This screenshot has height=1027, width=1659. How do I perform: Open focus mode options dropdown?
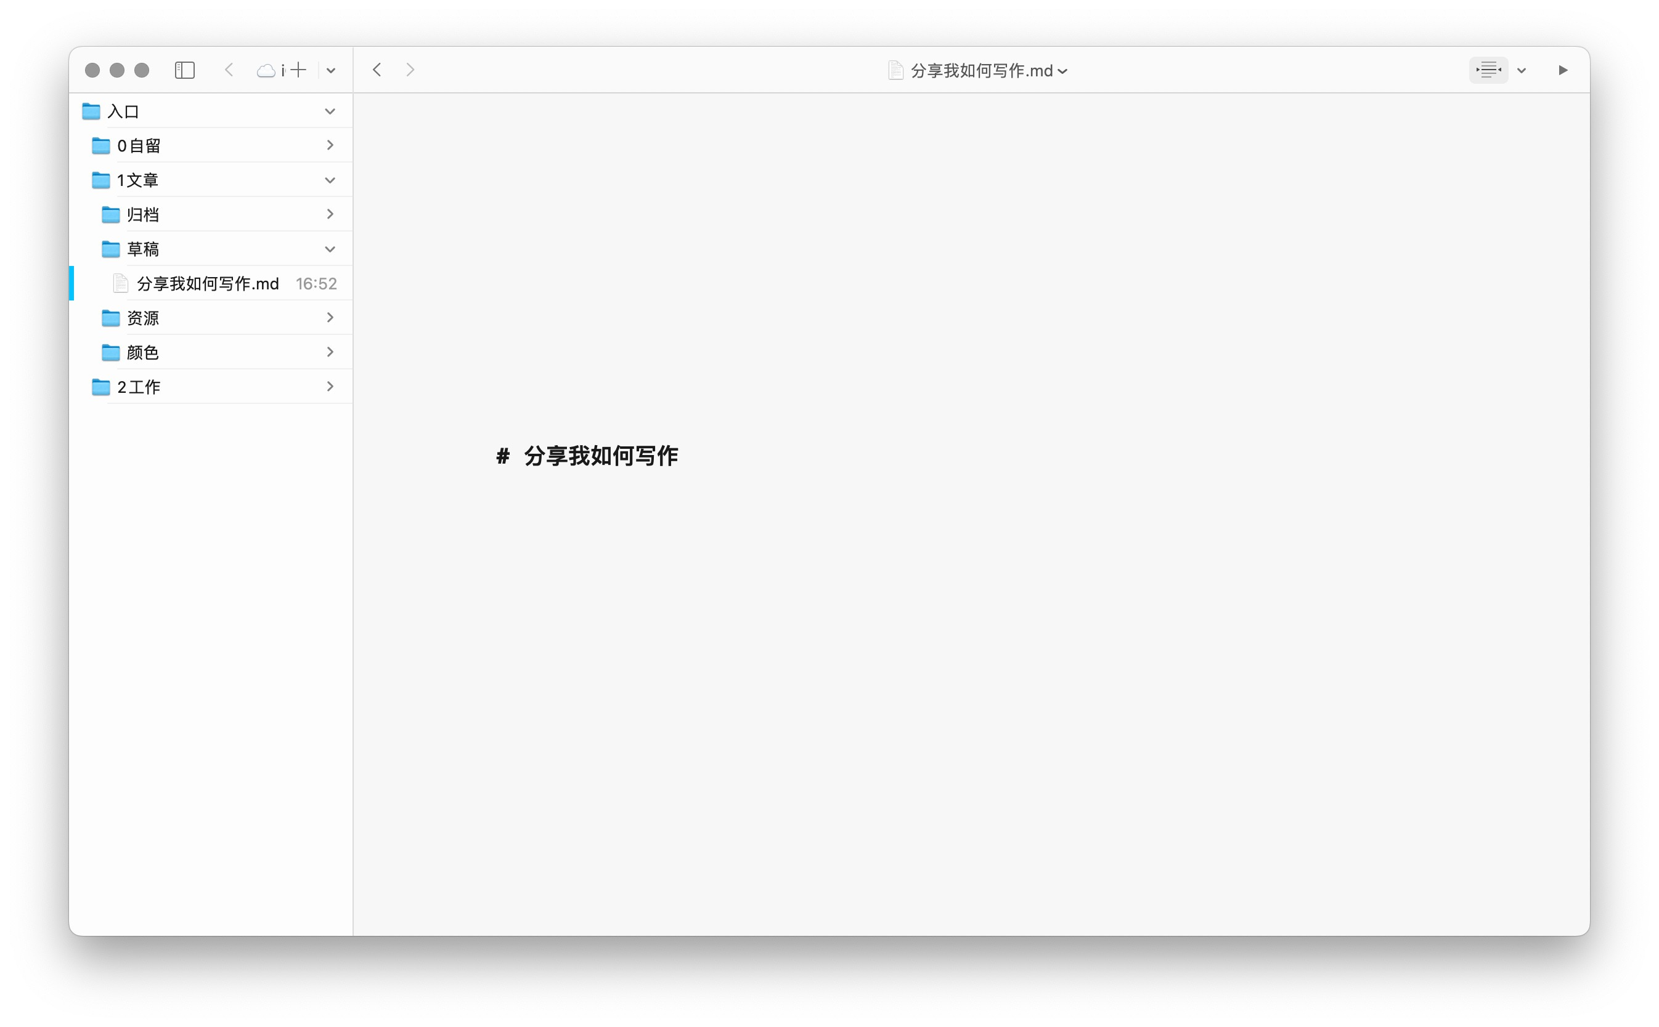1522,71
